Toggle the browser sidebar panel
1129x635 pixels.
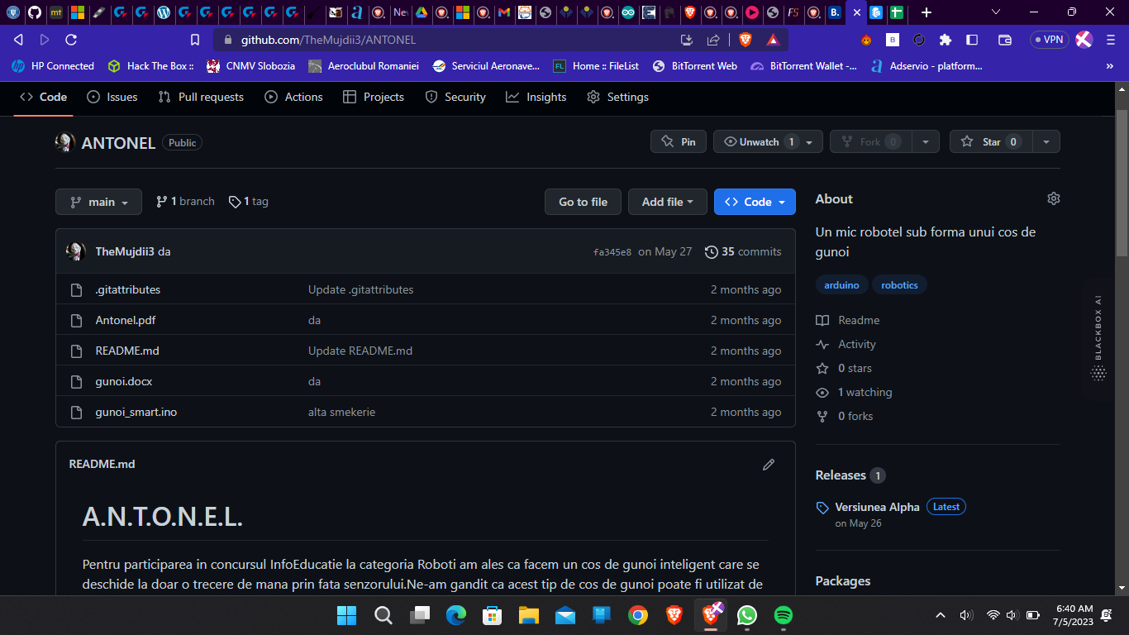(972, 40)
